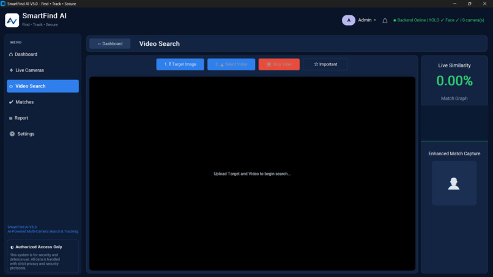The width and height of the screenshot is (493, 277).
Task: Upload a target with Target Image button
Action: (180, 64)
